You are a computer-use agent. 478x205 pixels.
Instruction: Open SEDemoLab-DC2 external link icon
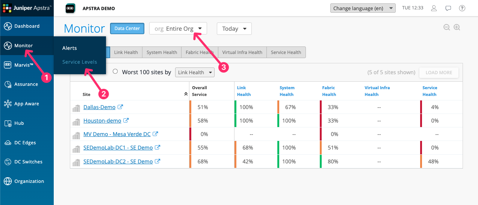tap(158, 161)
